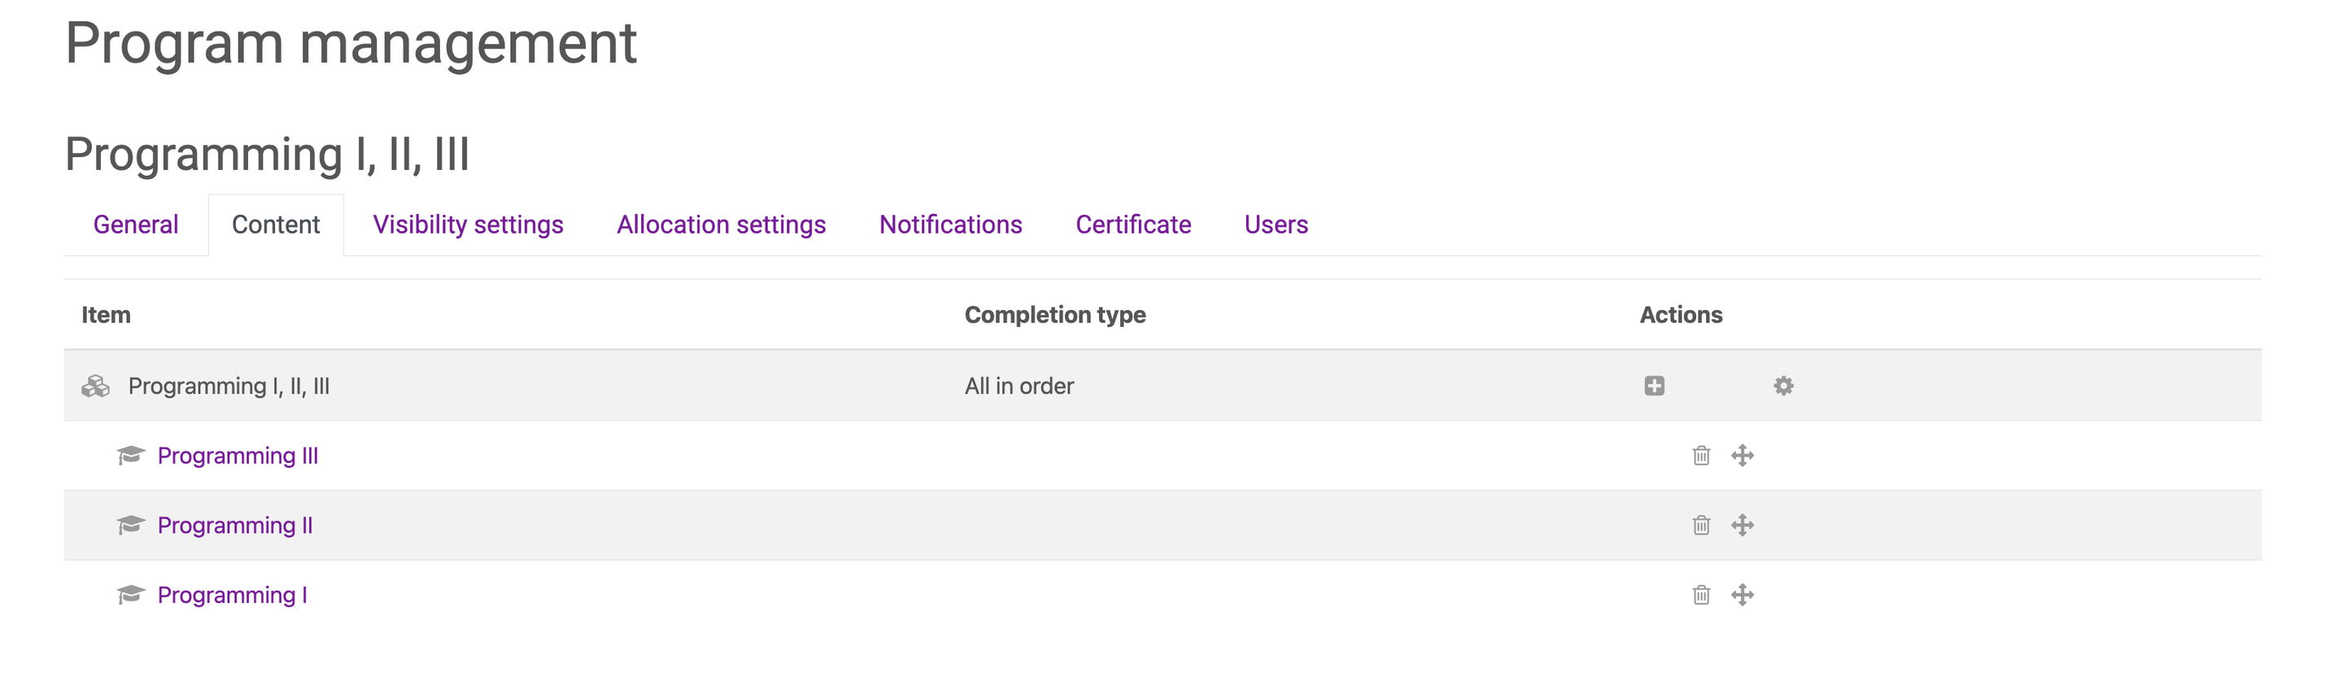The width and height of the screenshot is (2343, 694).
Task: Click the add item plus icon for Programming I, II, III
Action: tap(1655, 386)
